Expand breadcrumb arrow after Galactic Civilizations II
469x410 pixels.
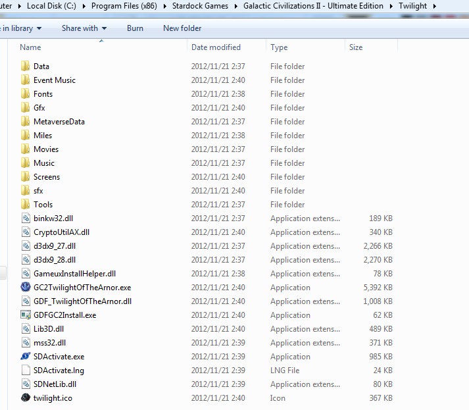tap(391, 6)
